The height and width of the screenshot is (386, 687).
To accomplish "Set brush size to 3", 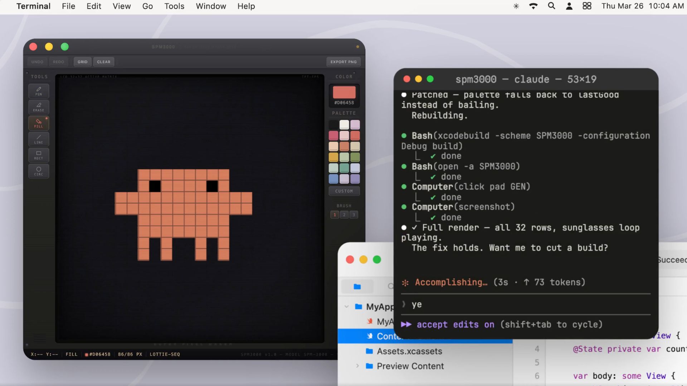I will tap(354, 215).
